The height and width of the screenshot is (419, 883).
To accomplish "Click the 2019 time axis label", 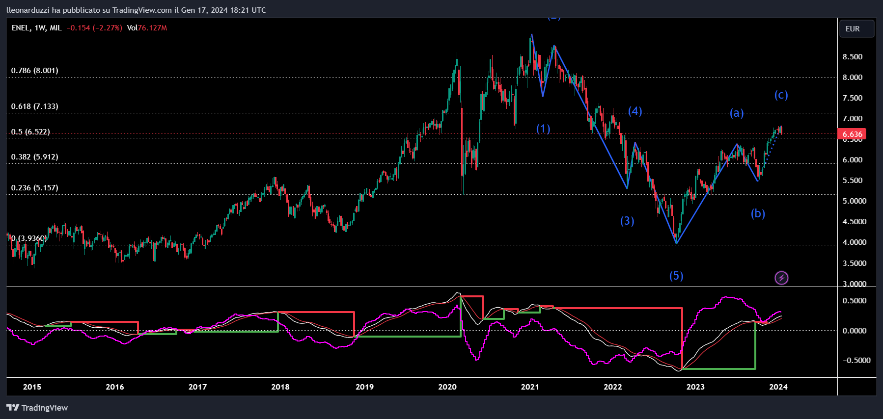I will [x=364, y=387].
